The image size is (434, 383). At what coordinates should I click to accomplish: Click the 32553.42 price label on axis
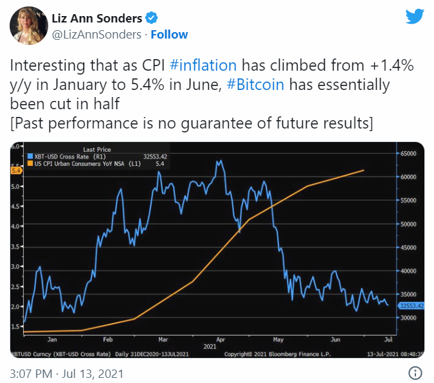[411, 306]
